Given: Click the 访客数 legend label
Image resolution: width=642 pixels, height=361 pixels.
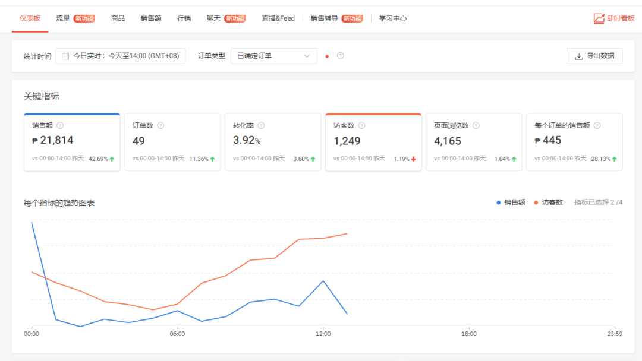Looking at the screenshot, I should tap(552, 202).
